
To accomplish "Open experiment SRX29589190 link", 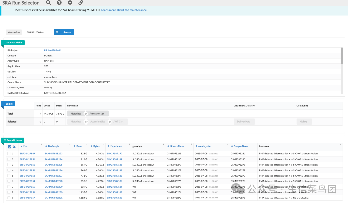I will point(114,153).
